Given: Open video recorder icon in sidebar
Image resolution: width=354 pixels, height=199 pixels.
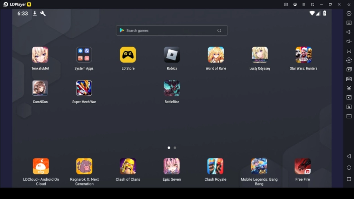Looking at the screenshot, I should tap(349, 97).
